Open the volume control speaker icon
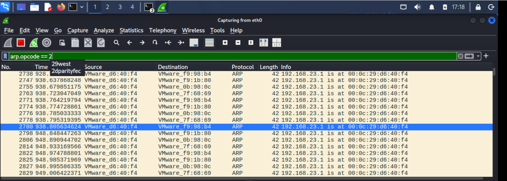This screenshot has height=181, width=507. tap(418, 7)
